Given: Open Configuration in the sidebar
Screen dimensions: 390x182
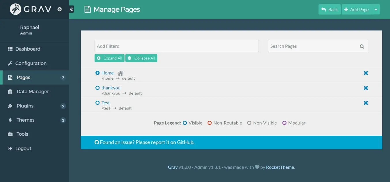Looking at the screenshot, I should pos(35,63).
